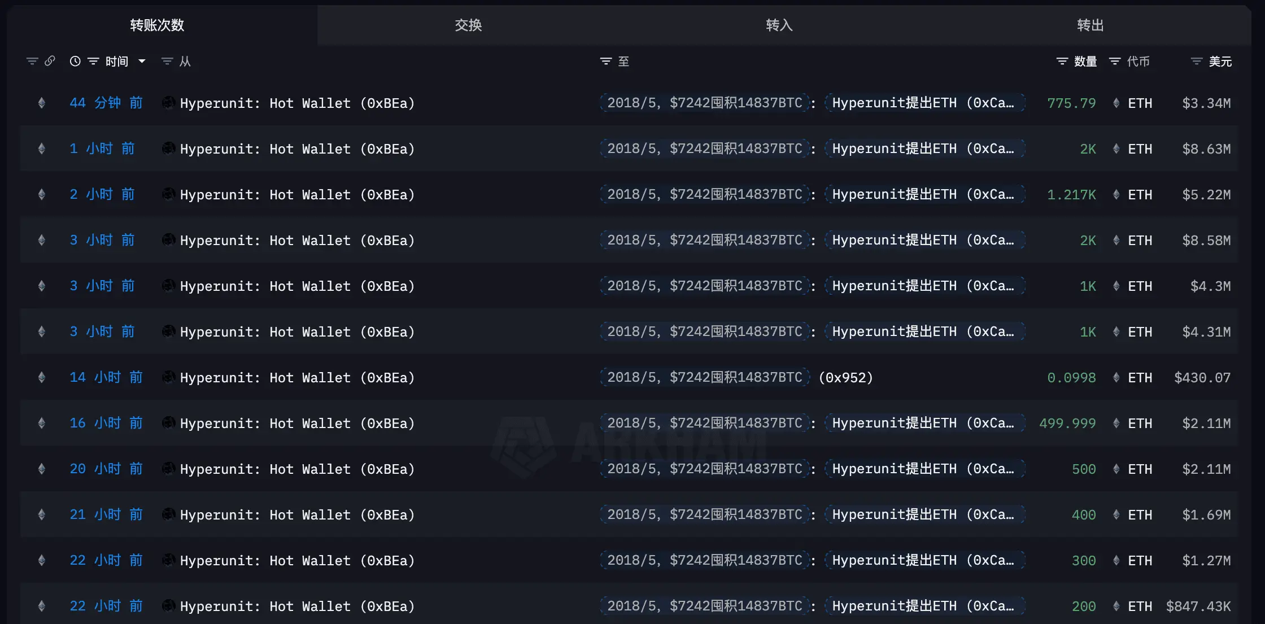Click the 400 amount value
Screen dimensions: 1265x624
(x=1084, y=515)
